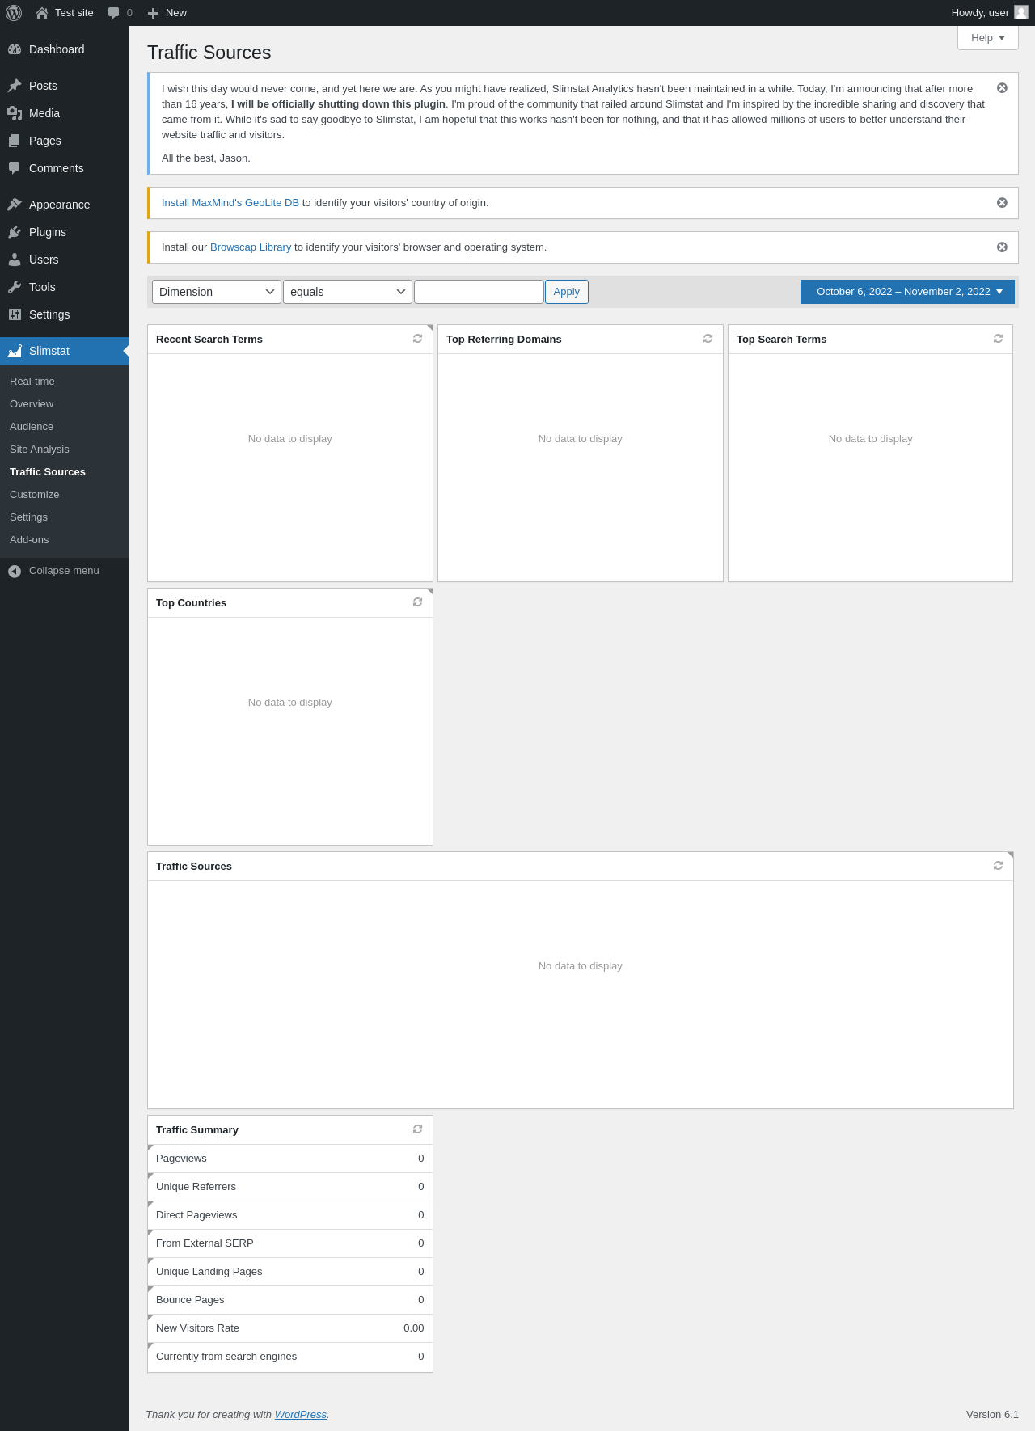The width and height of the screenshot is (1035, 1431).
Task: Open the main WordPress Settings menu
Action: 65,314
